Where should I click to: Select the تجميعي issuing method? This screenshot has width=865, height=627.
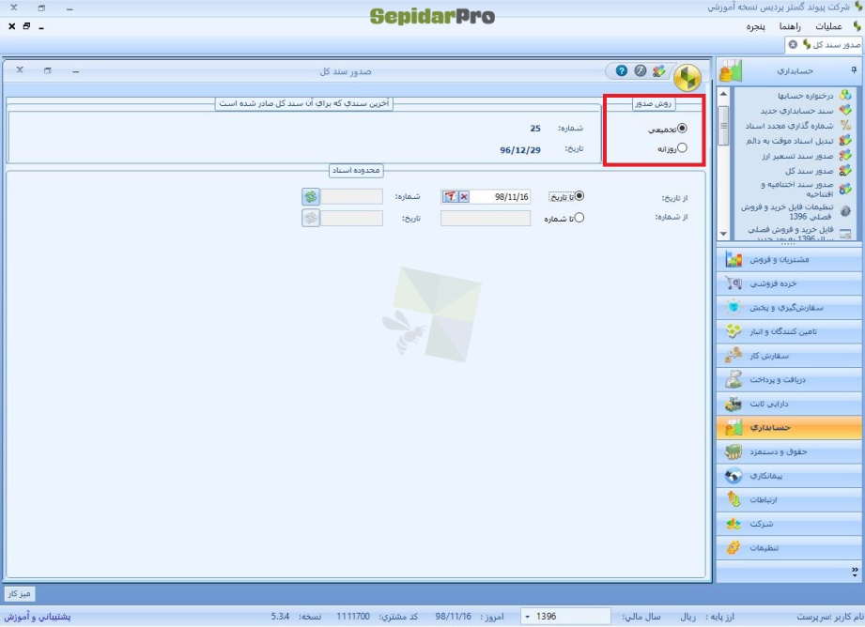pyautogui.click(x=683, y=129)
